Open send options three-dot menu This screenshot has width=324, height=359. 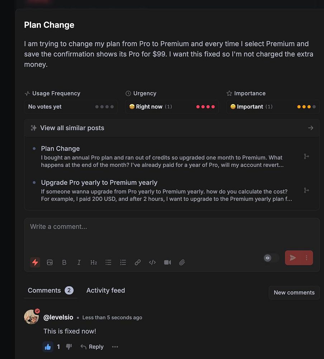[x=306, y=258]
